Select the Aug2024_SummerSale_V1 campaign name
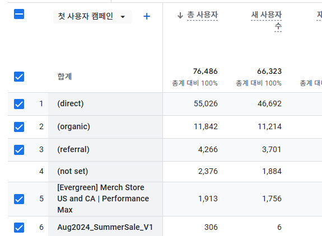Viewport: 322px width, 236px height. coord(105,227)
